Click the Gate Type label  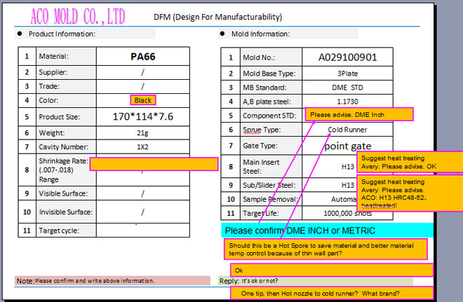pyautogui.click(x=260, y=146)
